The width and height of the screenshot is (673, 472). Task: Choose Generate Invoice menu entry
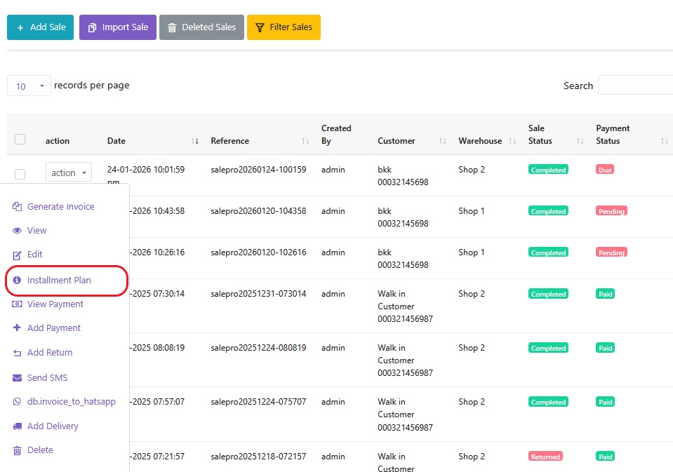pyautogui.click(x=60, y=207)
